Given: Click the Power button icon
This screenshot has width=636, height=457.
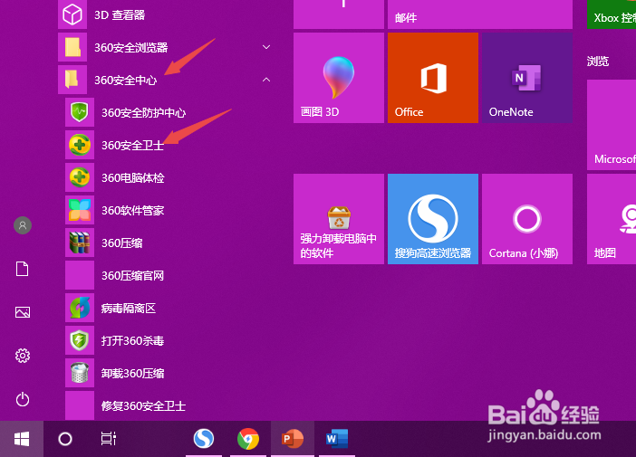Looking at the screenshot, I should (x=23, y=399).
